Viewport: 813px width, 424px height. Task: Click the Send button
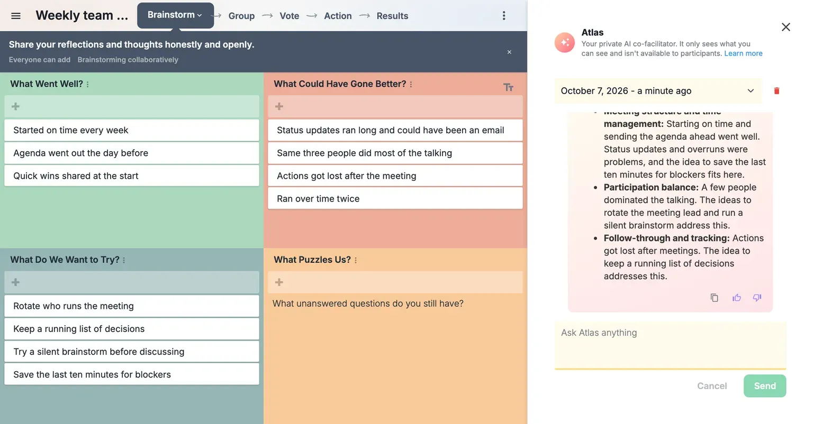(765, 386)
